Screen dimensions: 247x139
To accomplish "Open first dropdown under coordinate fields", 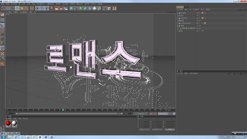I will 144,129.
